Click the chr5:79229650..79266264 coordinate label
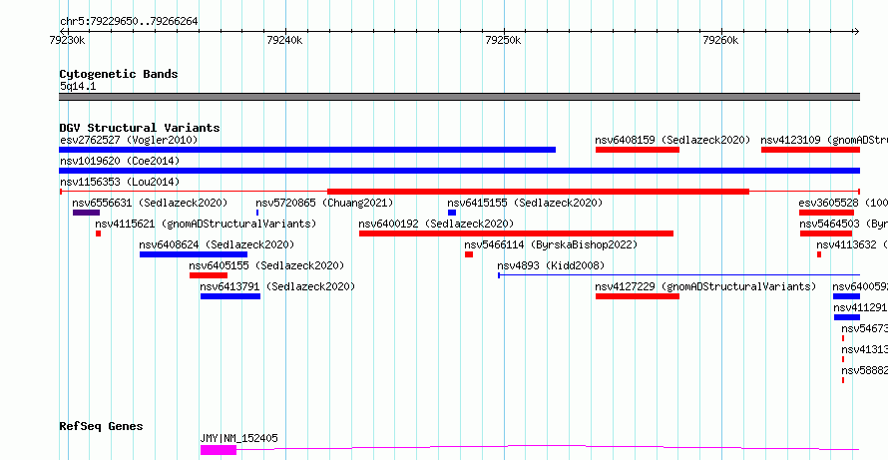 129,22
